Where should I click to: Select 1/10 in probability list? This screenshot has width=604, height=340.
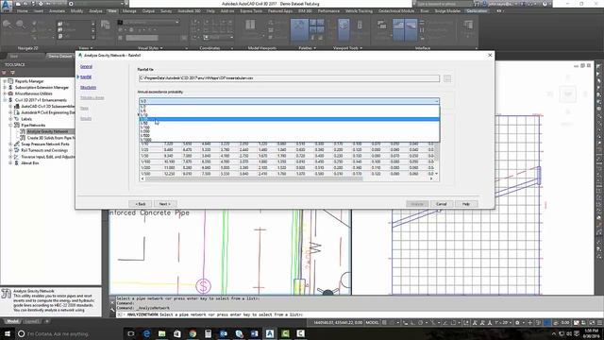point(289,115)
